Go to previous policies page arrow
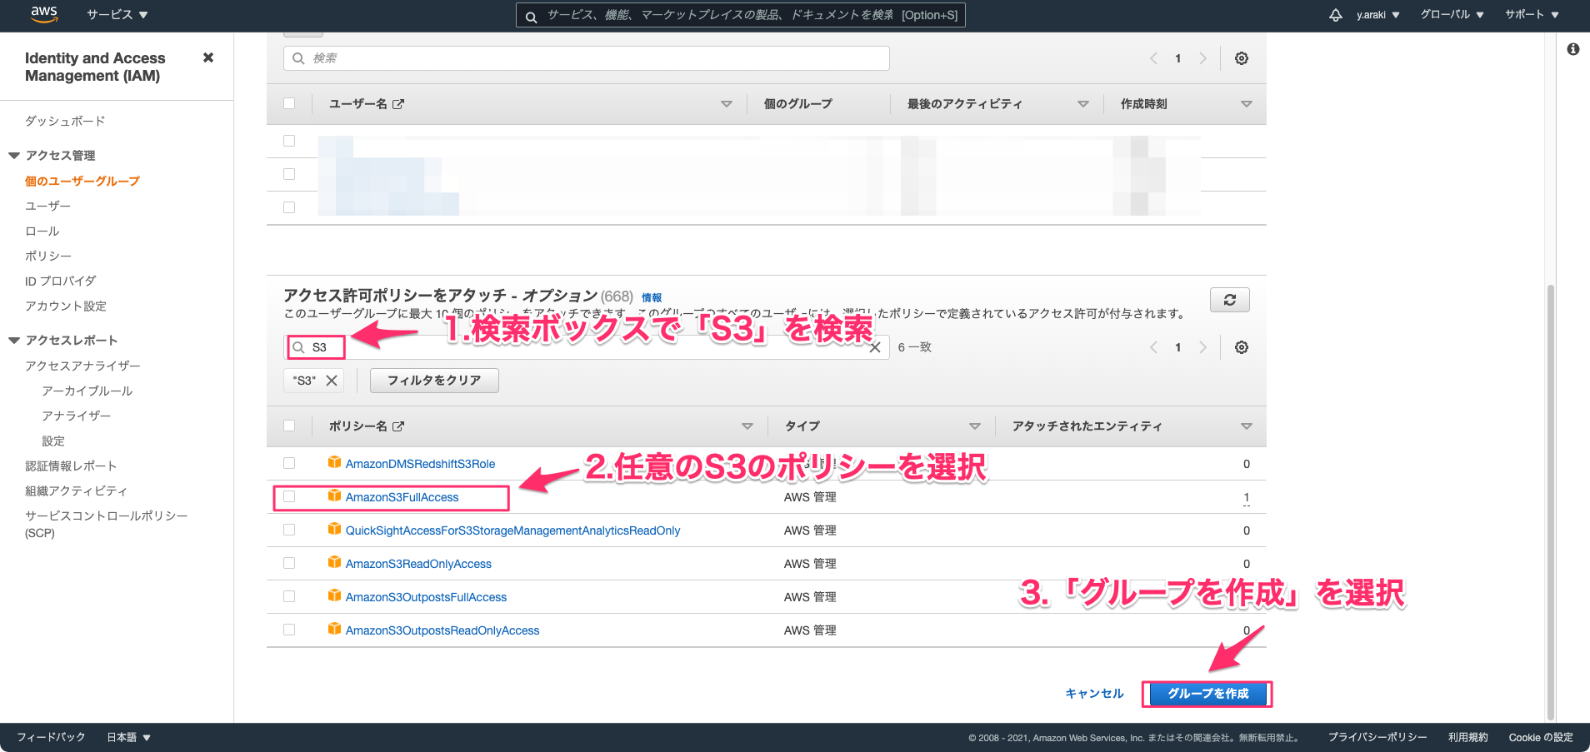Screen dimensions: 1590x752 click(1153, 347)
